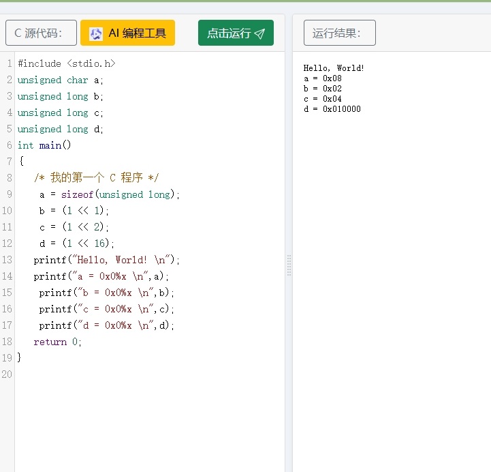Image resolution: width=491 pixels, height=472 pixels.
Task: Click line 'a = sizeof(unsigned long);'
Action: click(x=110, y=194)
